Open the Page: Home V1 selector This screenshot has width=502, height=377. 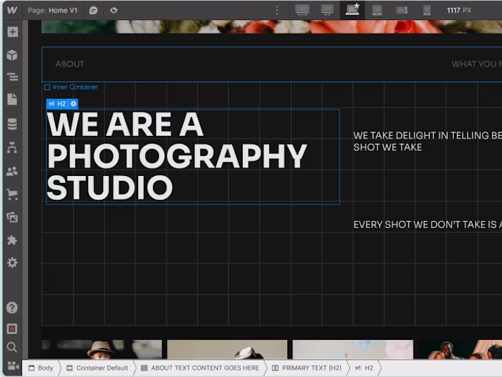pyautogui.click(x=52, y=10)
